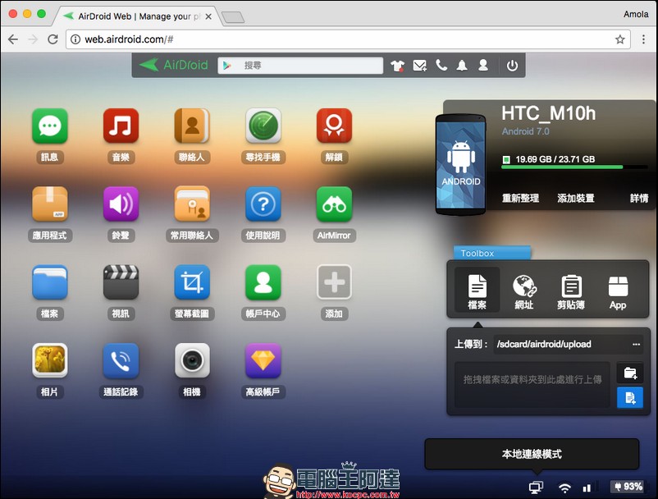Click 添加裝置 add device link
The image size is (658, 499).
click(576, 198)
